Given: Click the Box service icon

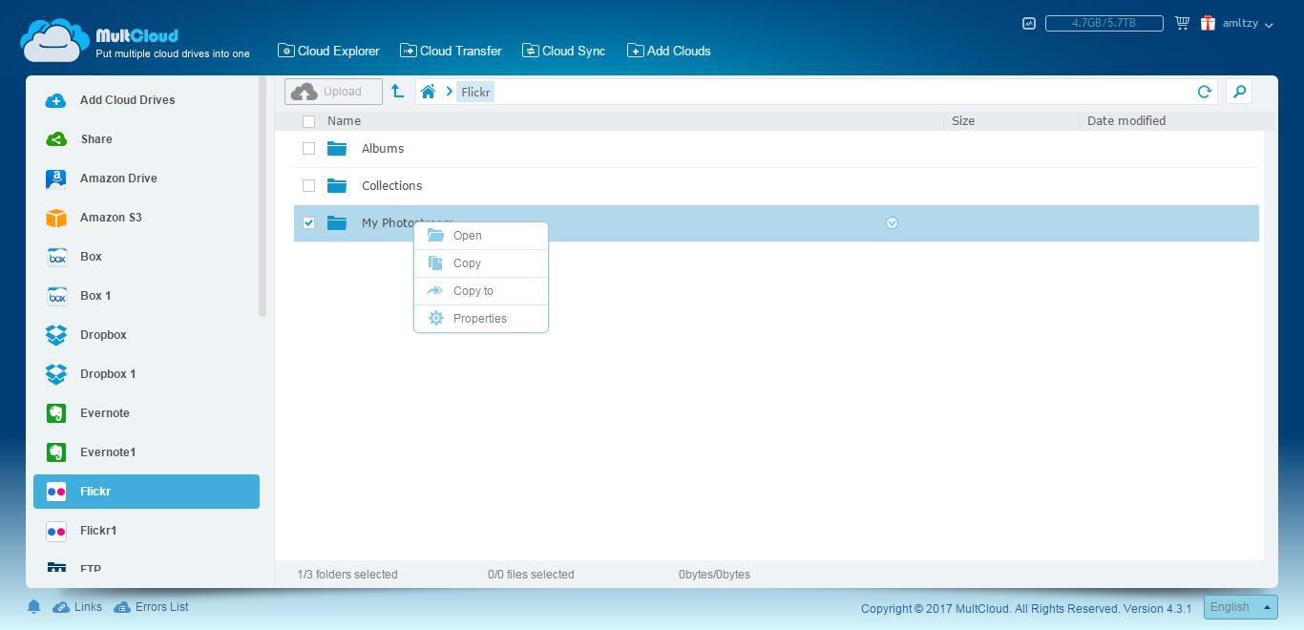Looking at the screenshot, I should (x=56, y=257).
